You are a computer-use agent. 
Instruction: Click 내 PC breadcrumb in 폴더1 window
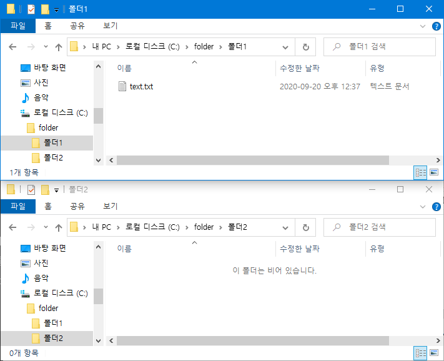(x=101, y=47)
